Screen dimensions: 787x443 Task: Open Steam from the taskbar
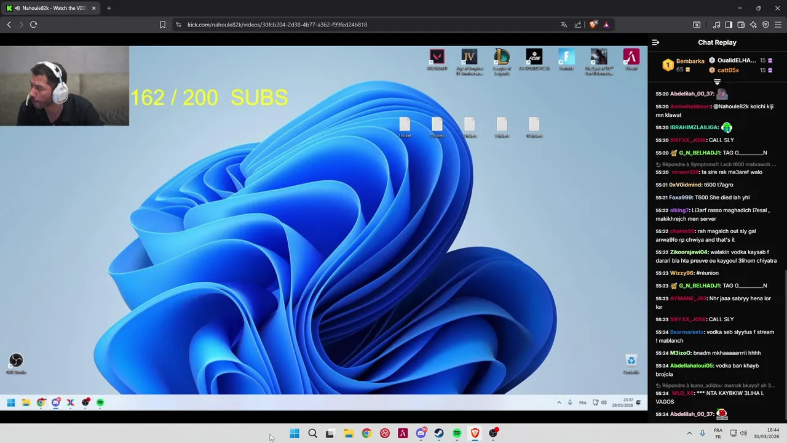439,433
